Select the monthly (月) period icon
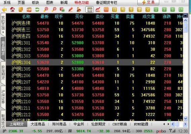Image resolution: width=191 pixels, height=134 pixels. tap(131, 9)
